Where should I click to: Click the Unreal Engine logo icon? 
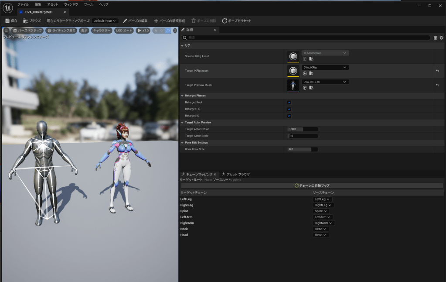[8, 7]
